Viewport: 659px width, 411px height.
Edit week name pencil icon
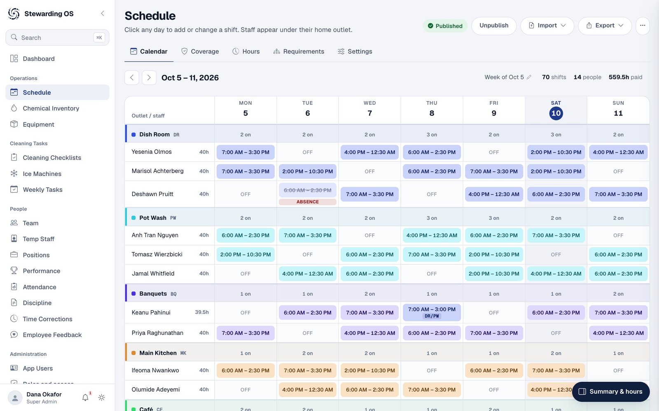(529, 77)
